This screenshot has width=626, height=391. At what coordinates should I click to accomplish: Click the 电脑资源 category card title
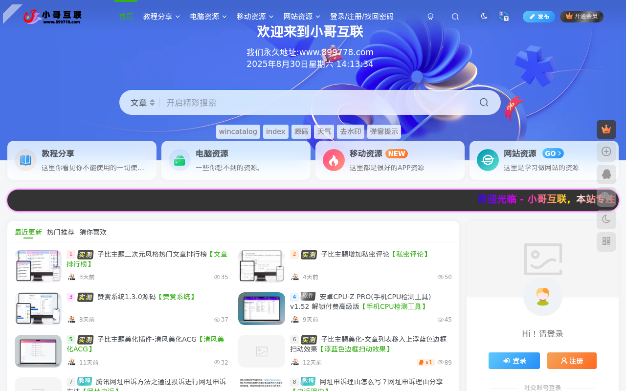tap(212, 153)
